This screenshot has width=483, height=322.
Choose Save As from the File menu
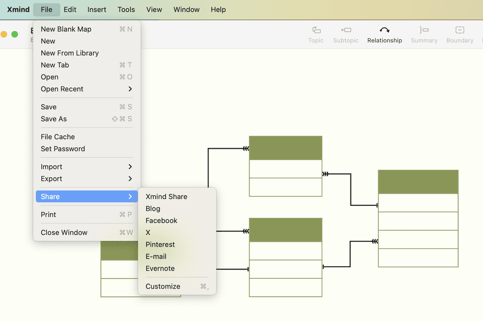(53, 119)
